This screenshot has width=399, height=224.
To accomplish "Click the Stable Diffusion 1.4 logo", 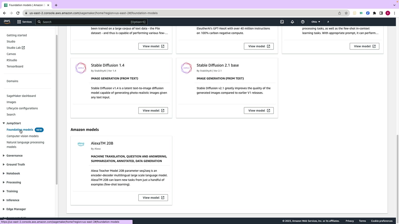I will tap(81, 68).
